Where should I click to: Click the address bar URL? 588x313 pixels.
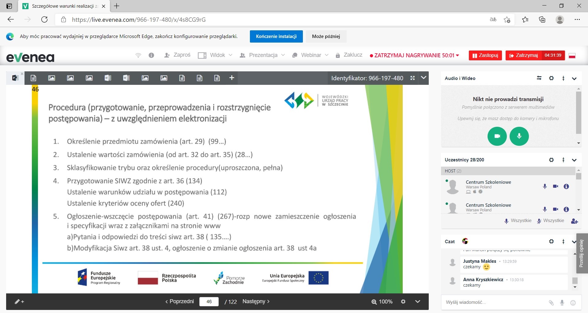click(x=139, y=20)
